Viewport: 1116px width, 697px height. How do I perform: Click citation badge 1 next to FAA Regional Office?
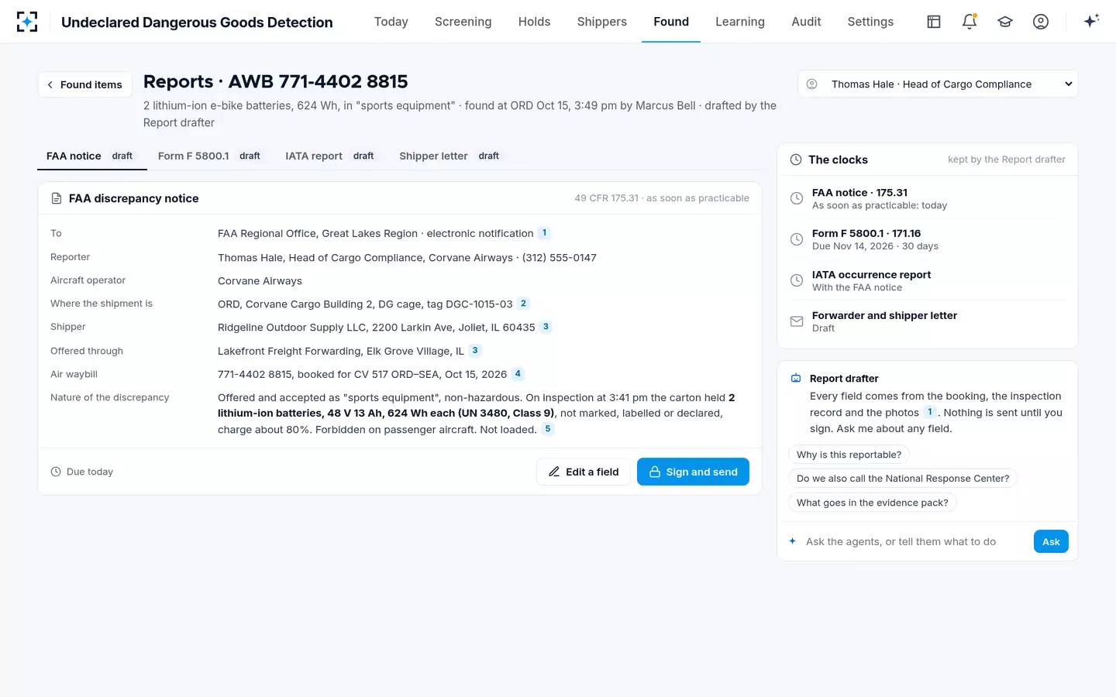tap(545, 233)
